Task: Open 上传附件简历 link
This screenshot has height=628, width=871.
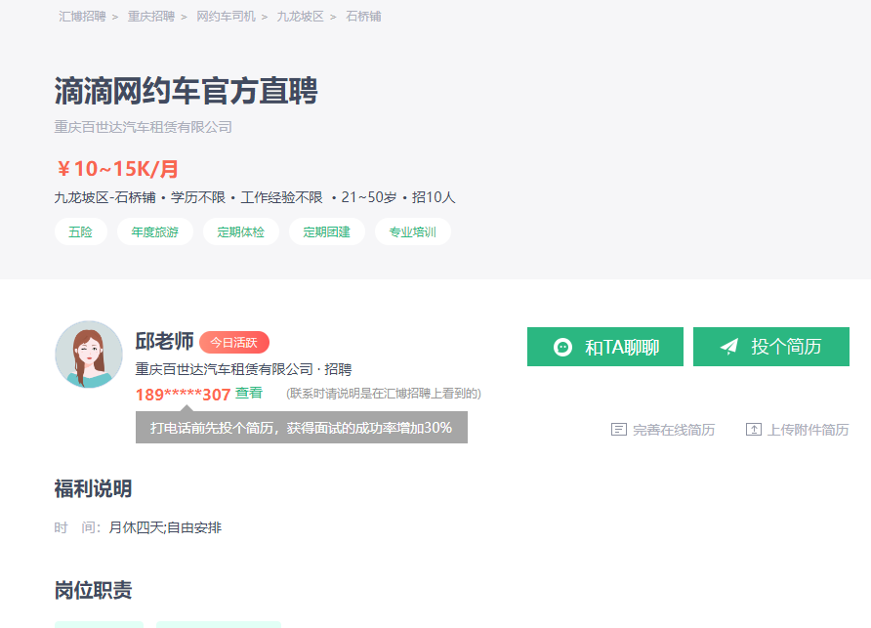Action: [809, 430]
